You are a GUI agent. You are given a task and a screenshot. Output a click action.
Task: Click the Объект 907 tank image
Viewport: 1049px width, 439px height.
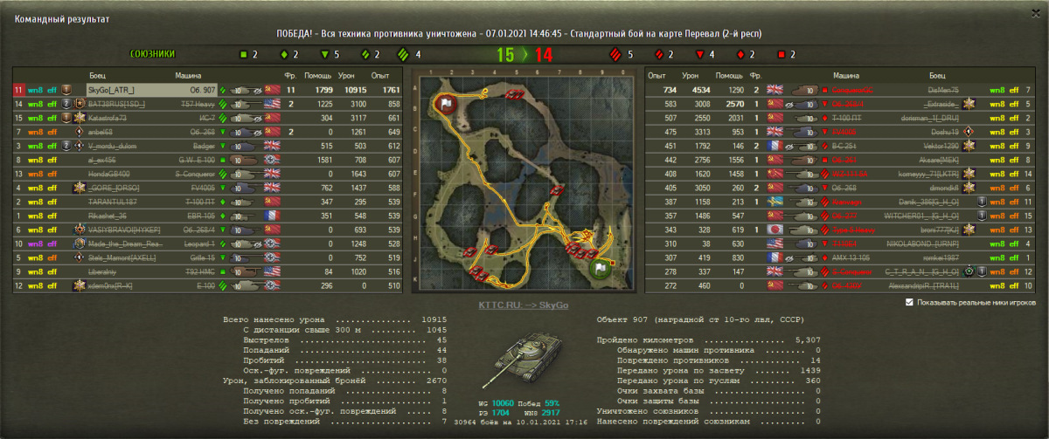point(524,360)
